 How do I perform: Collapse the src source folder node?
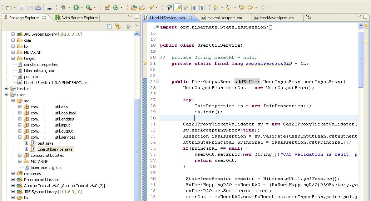point(13,101)
